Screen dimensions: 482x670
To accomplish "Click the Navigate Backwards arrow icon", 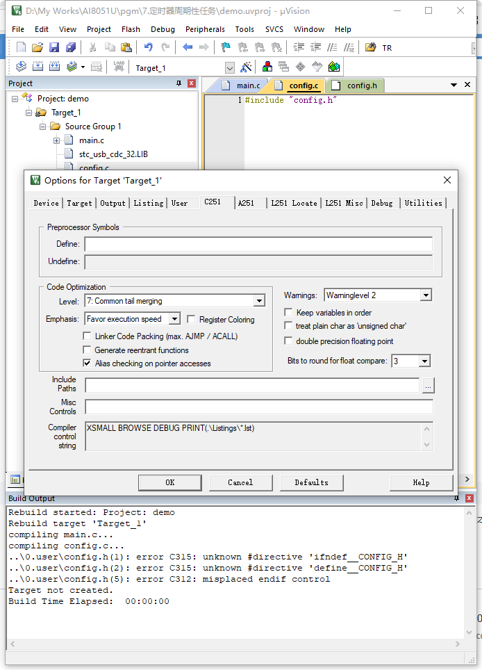I will coord(188,47).
